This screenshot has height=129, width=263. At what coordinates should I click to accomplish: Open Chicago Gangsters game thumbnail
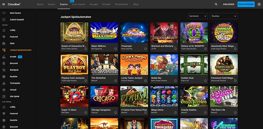pyautogui.click(x=104, y=97)
